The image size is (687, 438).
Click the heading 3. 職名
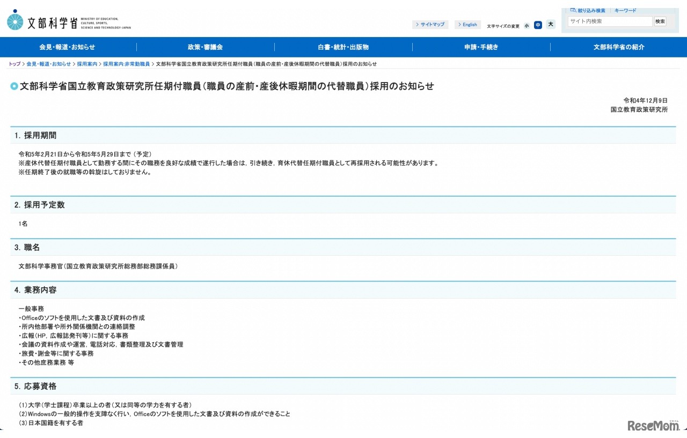point(27,248)
